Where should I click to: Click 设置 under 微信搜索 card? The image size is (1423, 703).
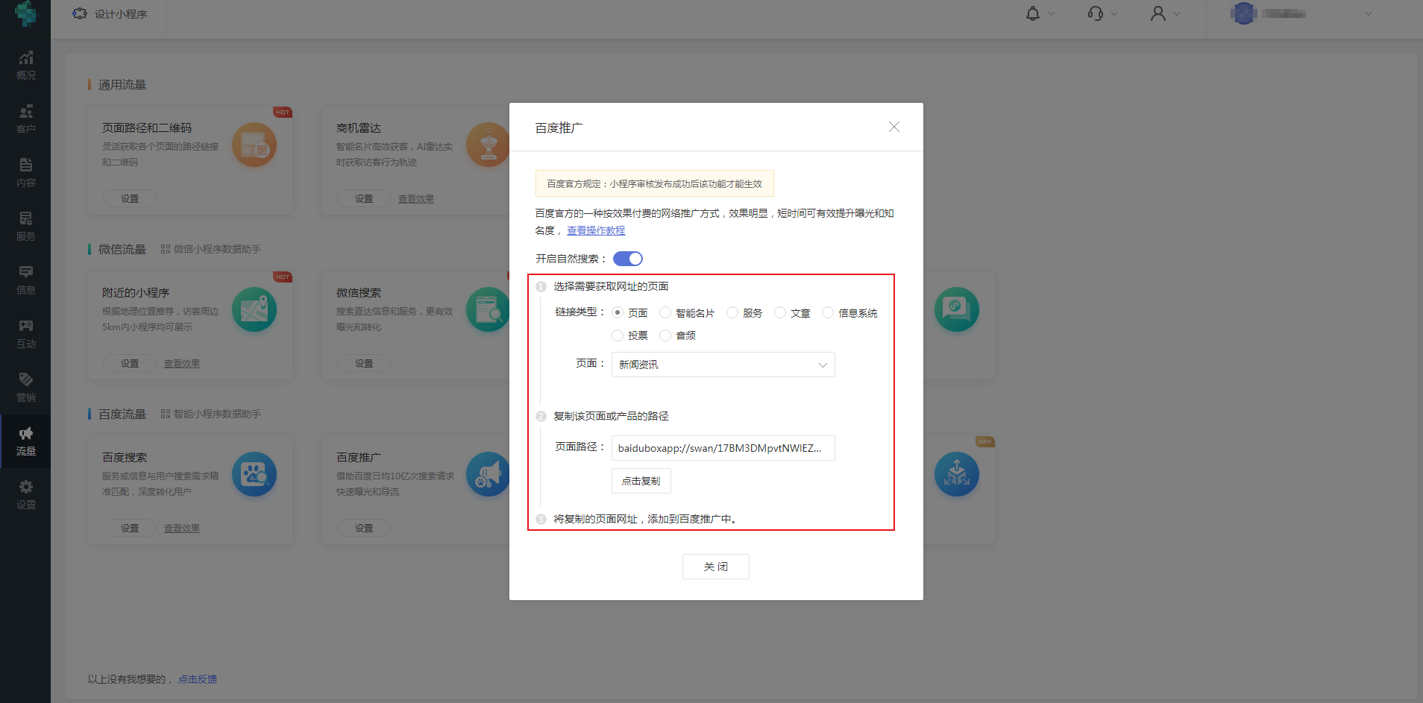point(364,363)
